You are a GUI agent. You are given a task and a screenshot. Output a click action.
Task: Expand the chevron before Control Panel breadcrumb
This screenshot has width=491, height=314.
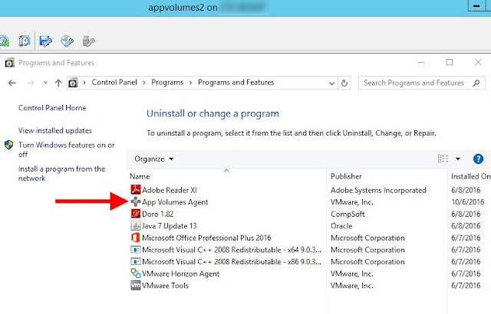pyautogui.click(x=84, y=83)
